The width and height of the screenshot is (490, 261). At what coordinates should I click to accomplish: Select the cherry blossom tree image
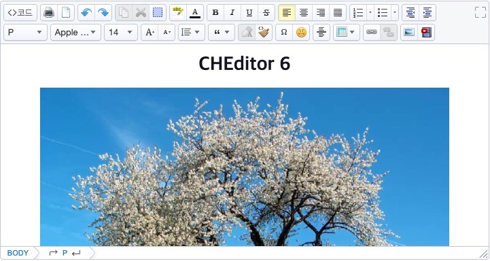point(245,167)
